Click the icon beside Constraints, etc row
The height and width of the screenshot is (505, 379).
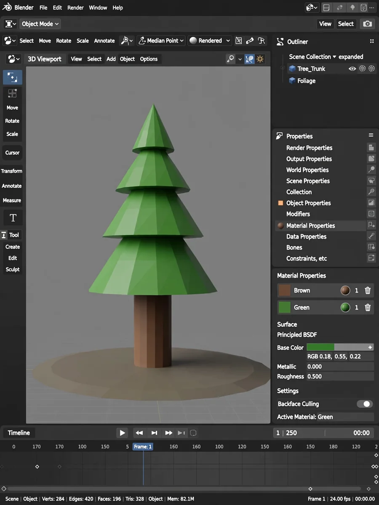tap(371, 258)
